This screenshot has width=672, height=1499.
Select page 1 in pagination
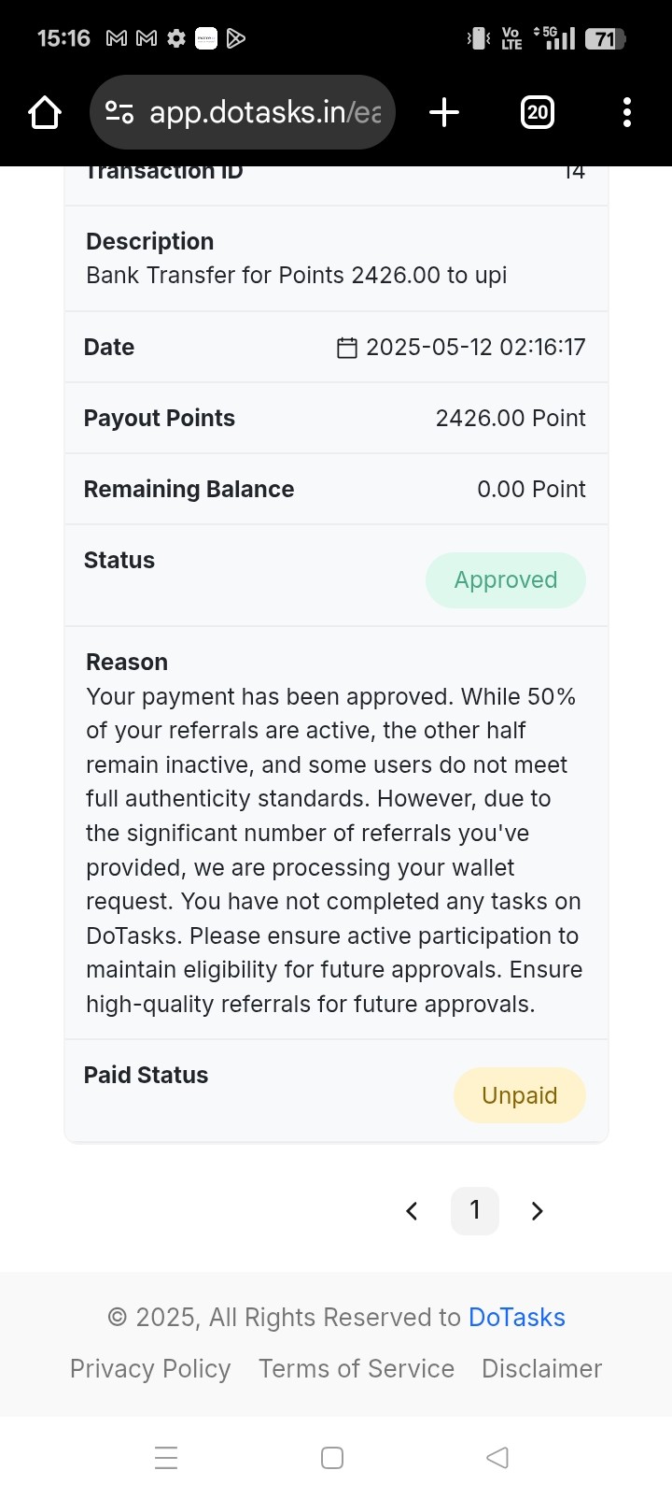pos(475,1211)
